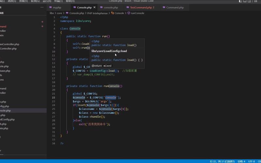This screenshot has width=261, height=163.
Task: Open the ute.php file in explorer
Action: click(4, 128)
